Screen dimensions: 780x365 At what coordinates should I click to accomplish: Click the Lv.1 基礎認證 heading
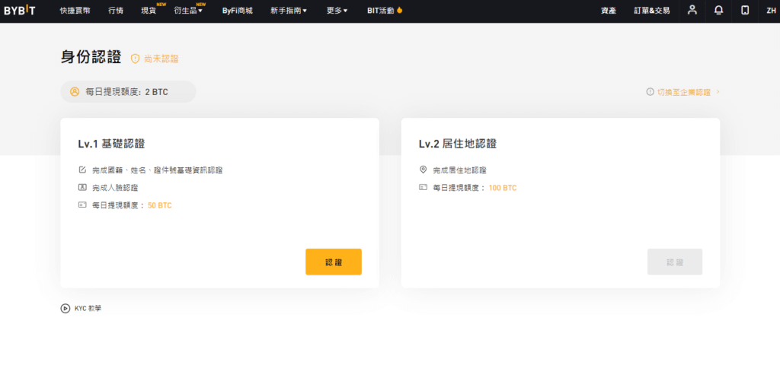(111, 144)
